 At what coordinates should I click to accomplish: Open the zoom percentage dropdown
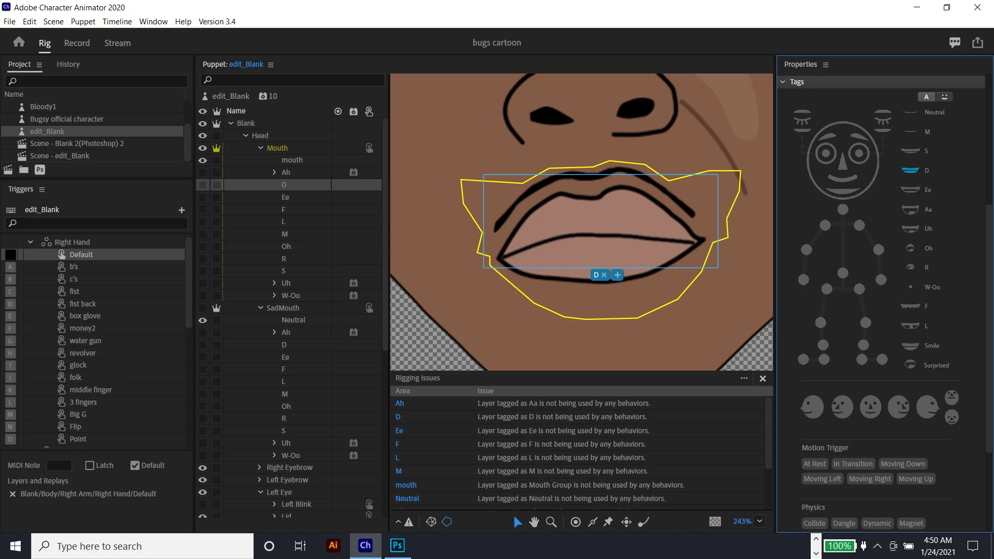[x=759, y=521]
